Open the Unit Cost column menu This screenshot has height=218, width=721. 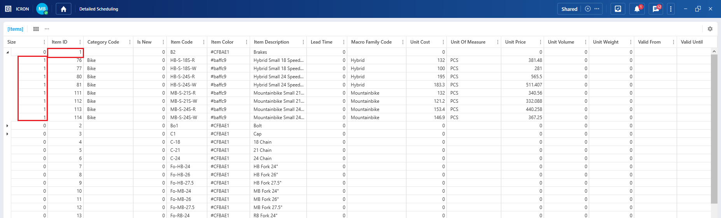[443, 42]
